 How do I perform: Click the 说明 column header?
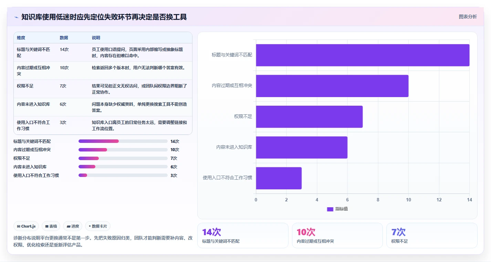96,38
